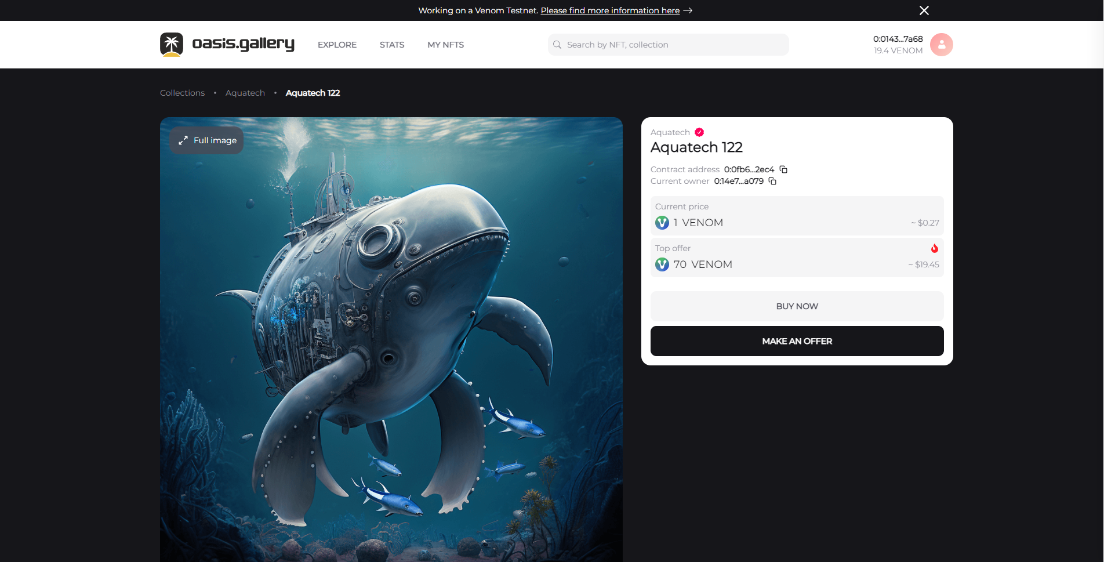1104x562 pixels.
Task: Click the flame icon on Top offer
Action: (934, 248)
